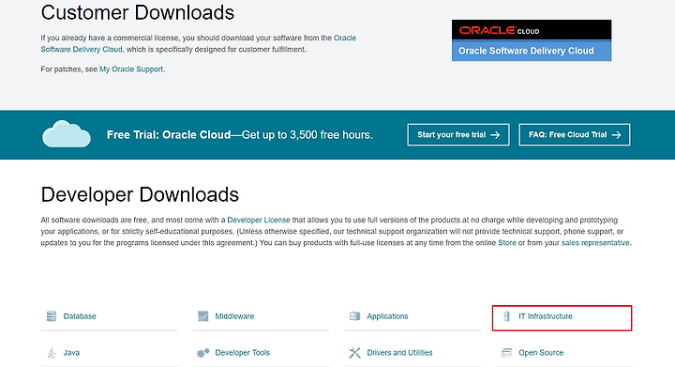Click the cloud icon in Free Trial banner
Viewport: 675px width, 367px height.
67,134
